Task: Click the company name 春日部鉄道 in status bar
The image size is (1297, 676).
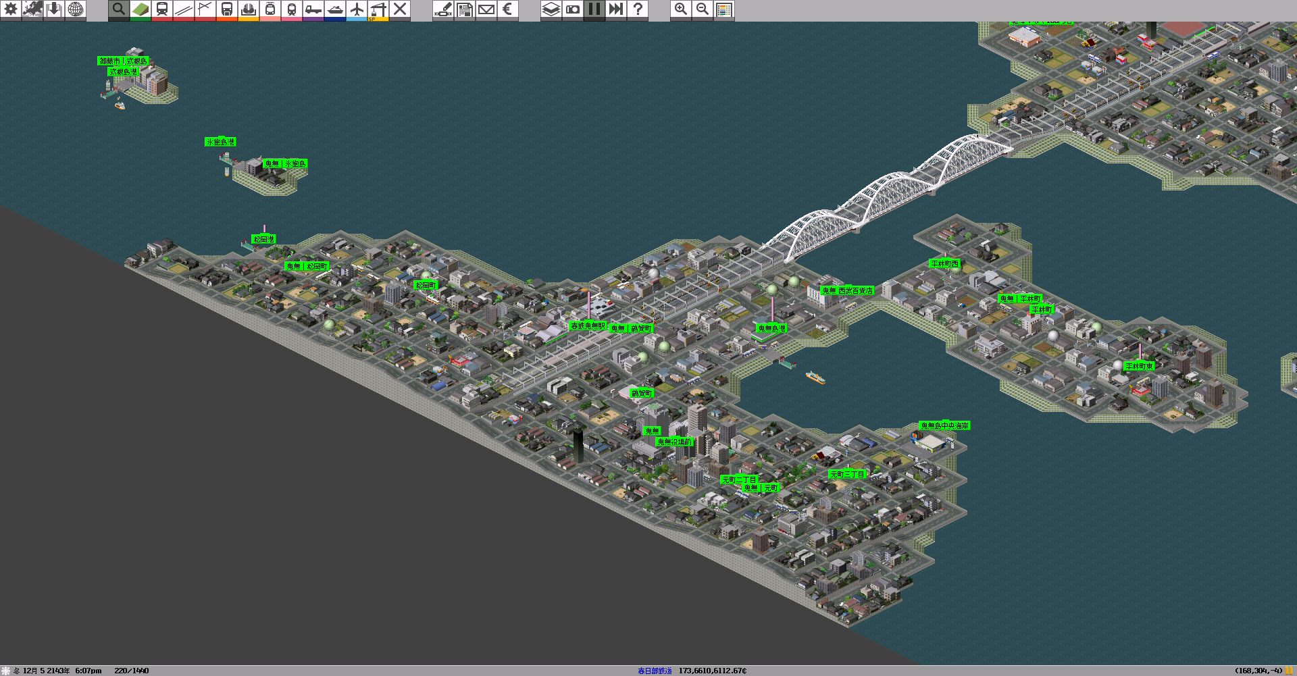Action: pyautogui.click(x=655, y=671)
